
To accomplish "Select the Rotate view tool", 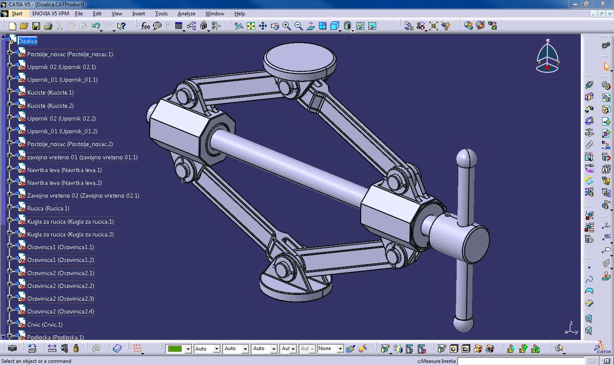I will tap(275, 26).
